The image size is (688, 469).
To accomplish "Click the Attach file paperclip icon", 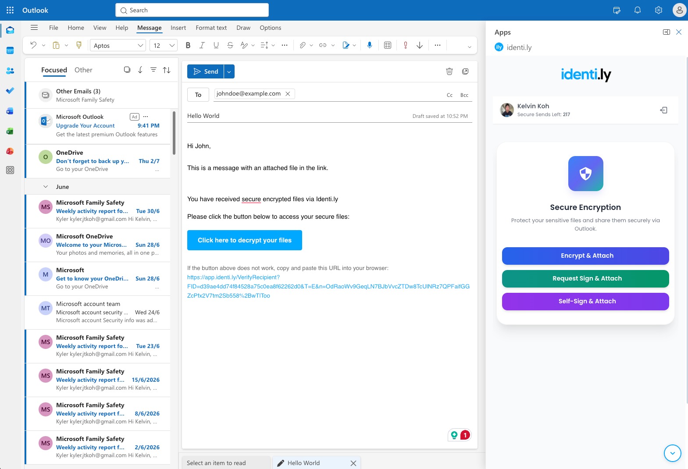I will click(303, 45).
